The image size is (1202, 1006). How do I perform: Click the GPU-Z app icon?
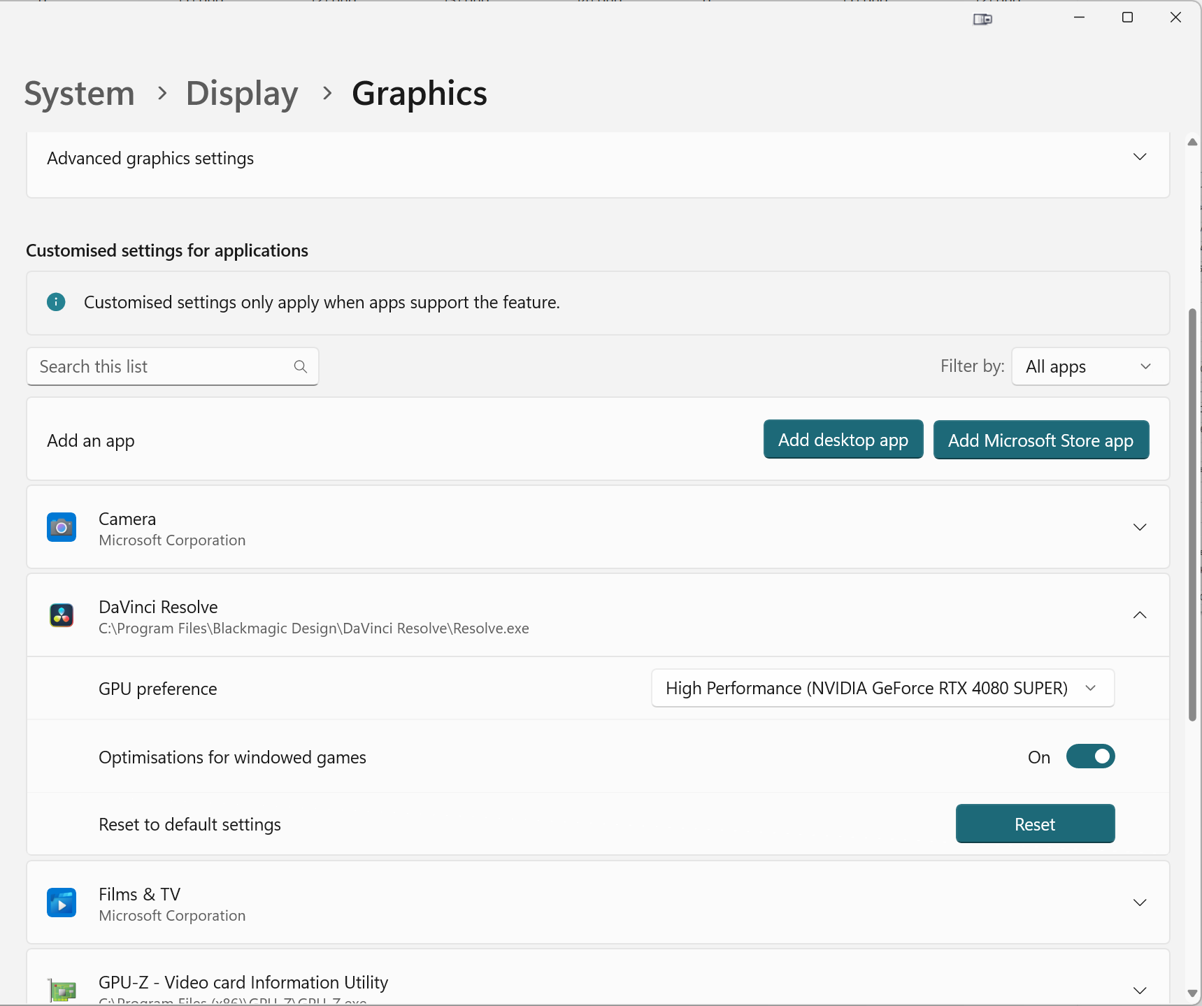[62, 990]
